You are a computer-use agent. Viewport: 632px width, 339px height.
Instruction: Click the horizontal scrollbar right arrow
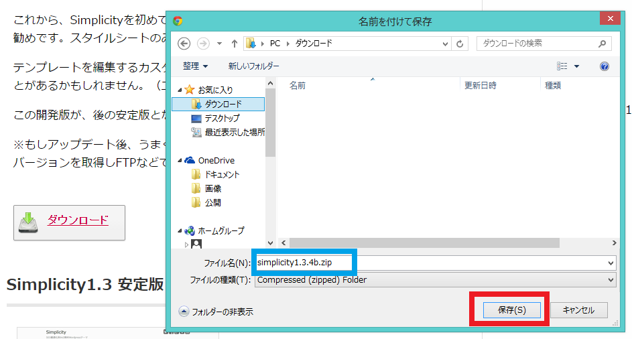click(x=615, y=243)
